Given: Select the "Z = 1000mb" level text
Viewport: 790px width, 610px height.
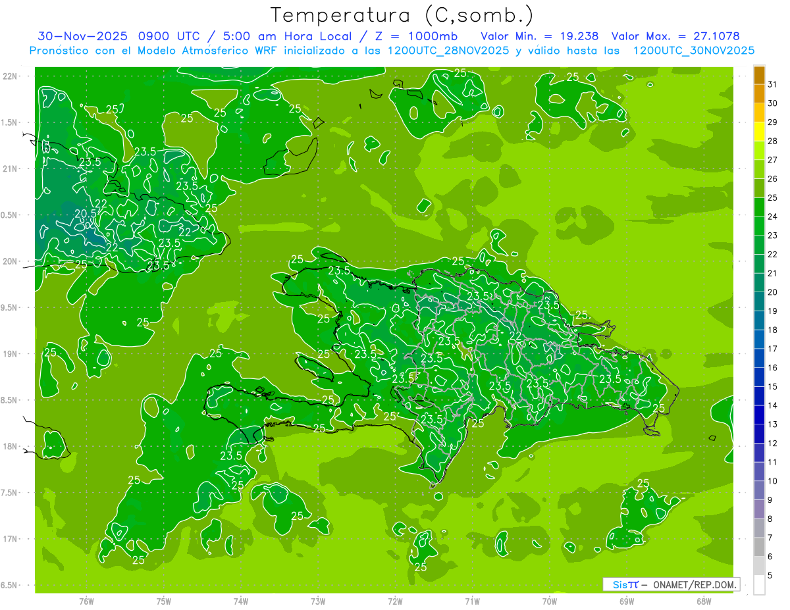Looking at the screenshot, I should click(417, 36).
